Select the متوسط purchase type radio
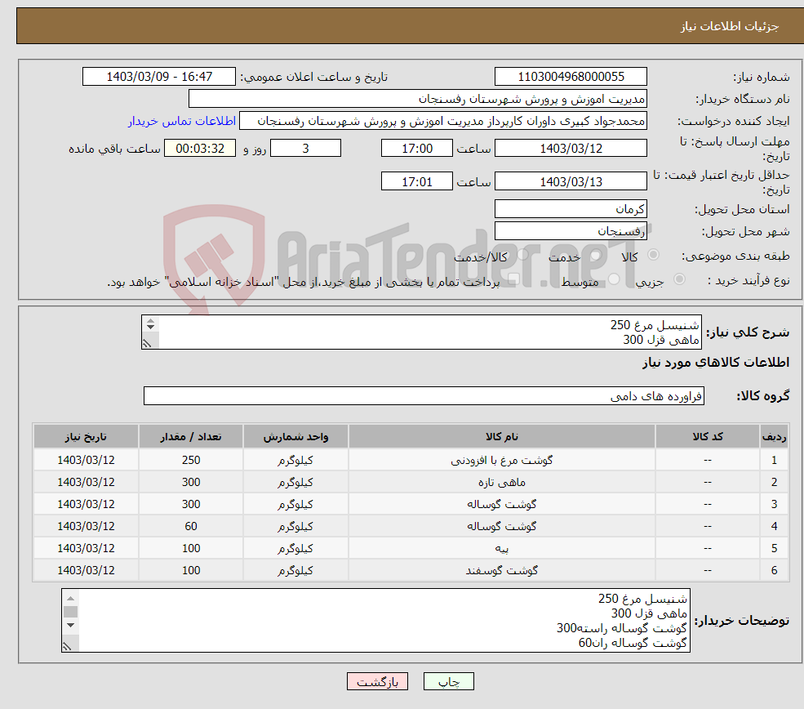The image size is (804, 709). click(x=614, y=279)
